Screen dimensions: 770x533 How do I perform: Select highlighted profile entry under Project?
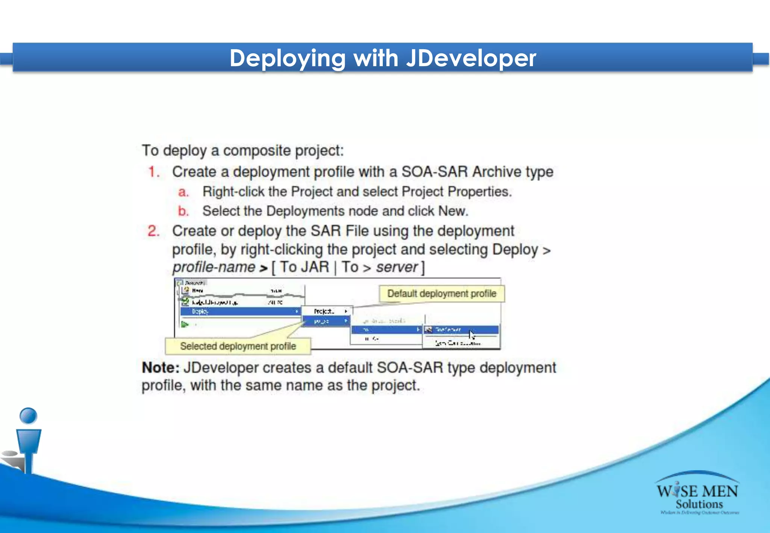pyautogui.click(x=323, y=321)
